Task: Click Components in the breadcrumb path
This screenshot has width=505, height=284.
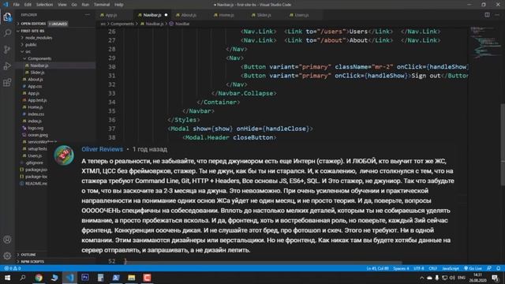Action: pyautogui.click(x=122, y=24)
